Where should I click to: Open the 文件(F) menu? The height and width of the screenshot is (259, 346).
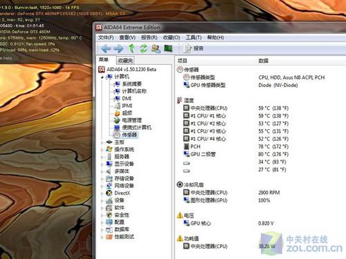[x=106, y=37]
